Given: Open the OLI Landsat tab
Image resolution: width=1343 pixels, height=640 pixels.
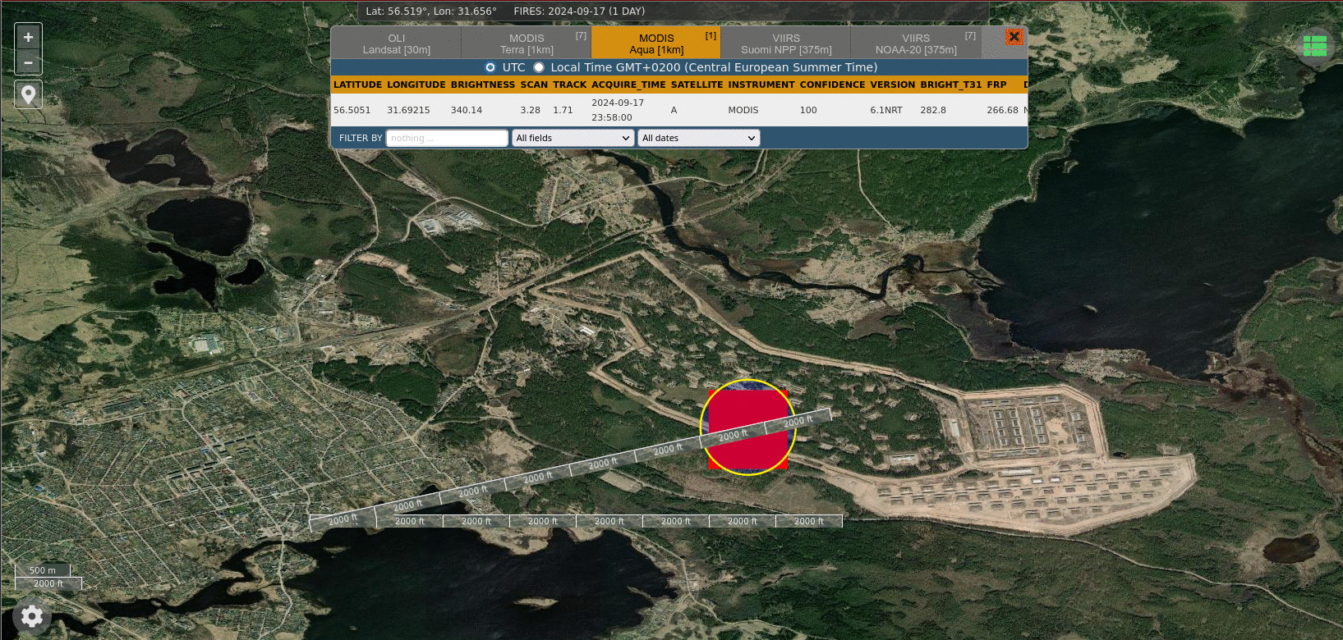Looking at the screenshot, I should tap(396, 43).
